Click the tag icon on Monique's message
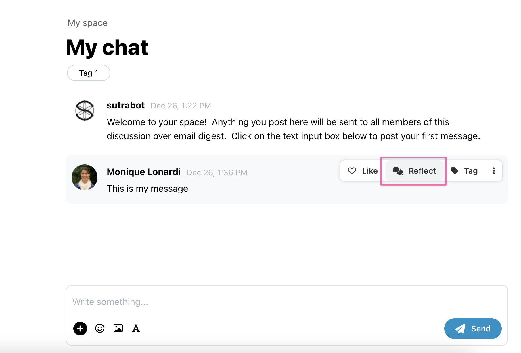 [455, 171]
